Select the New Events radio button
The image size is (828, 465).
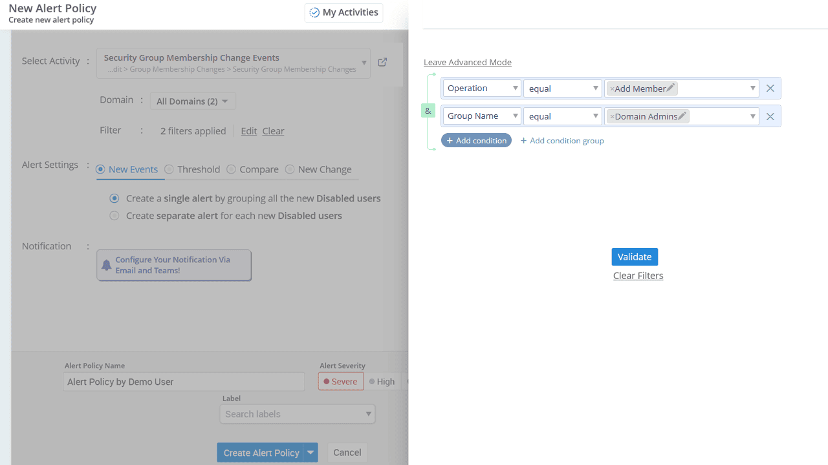[x=100, y=169]
